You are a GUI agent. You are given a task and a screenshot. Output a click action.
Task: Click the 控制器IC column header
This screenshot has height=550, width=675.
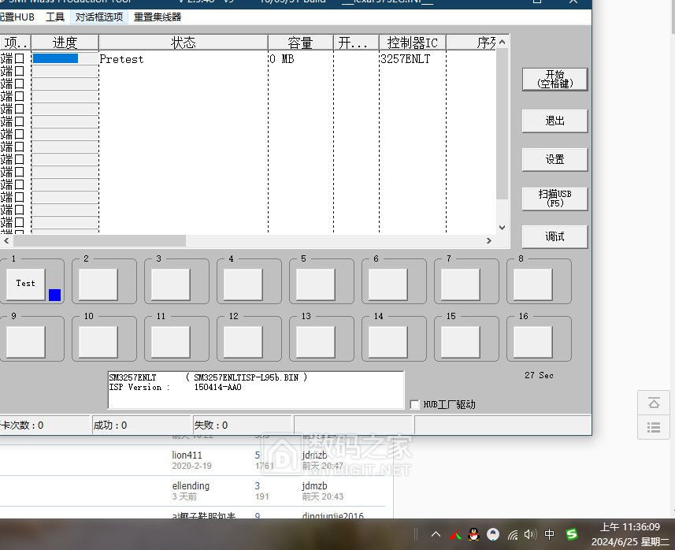(x=412, y=43)
